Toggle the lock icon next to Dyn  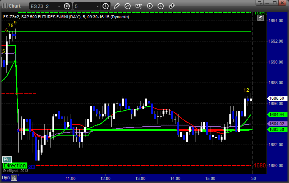14,178
